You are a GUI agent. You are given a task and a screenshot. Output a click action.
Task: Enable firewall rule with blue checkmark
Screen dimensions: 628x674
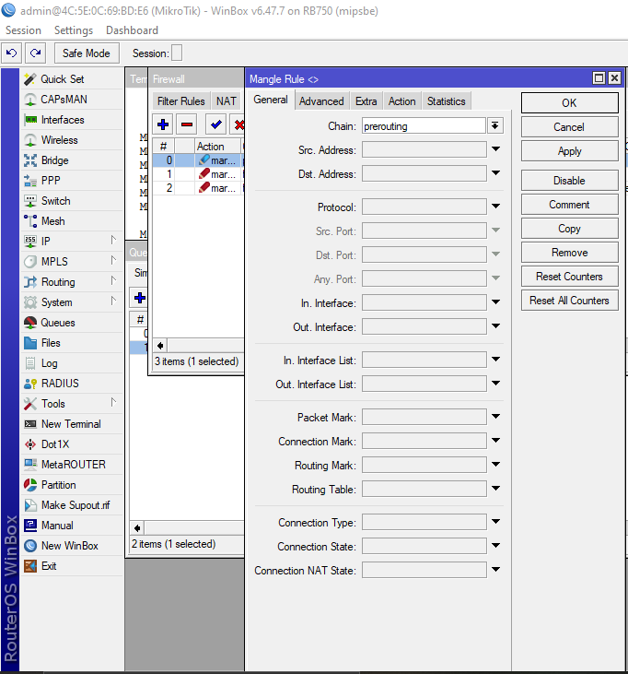(x=215, y=124)
